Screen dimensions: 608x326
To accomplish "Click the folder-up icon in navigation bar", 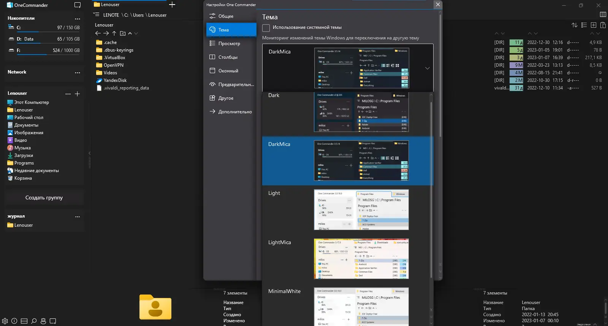I will (x=123, y=33).
